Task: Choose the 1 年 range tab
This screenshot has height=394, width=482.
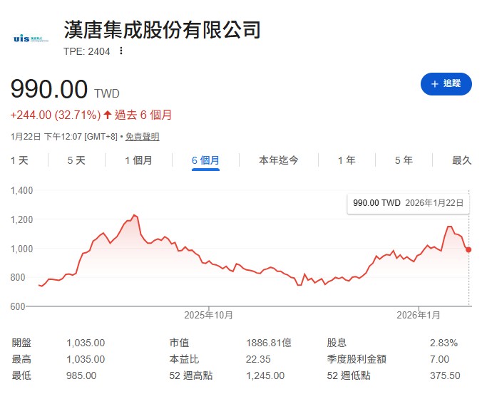Action: click(x=347, y=160)
